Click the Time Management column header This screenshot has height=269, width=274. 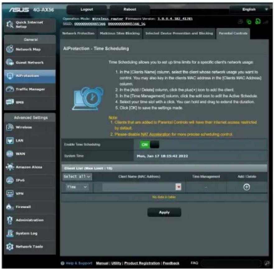[206, 177]
